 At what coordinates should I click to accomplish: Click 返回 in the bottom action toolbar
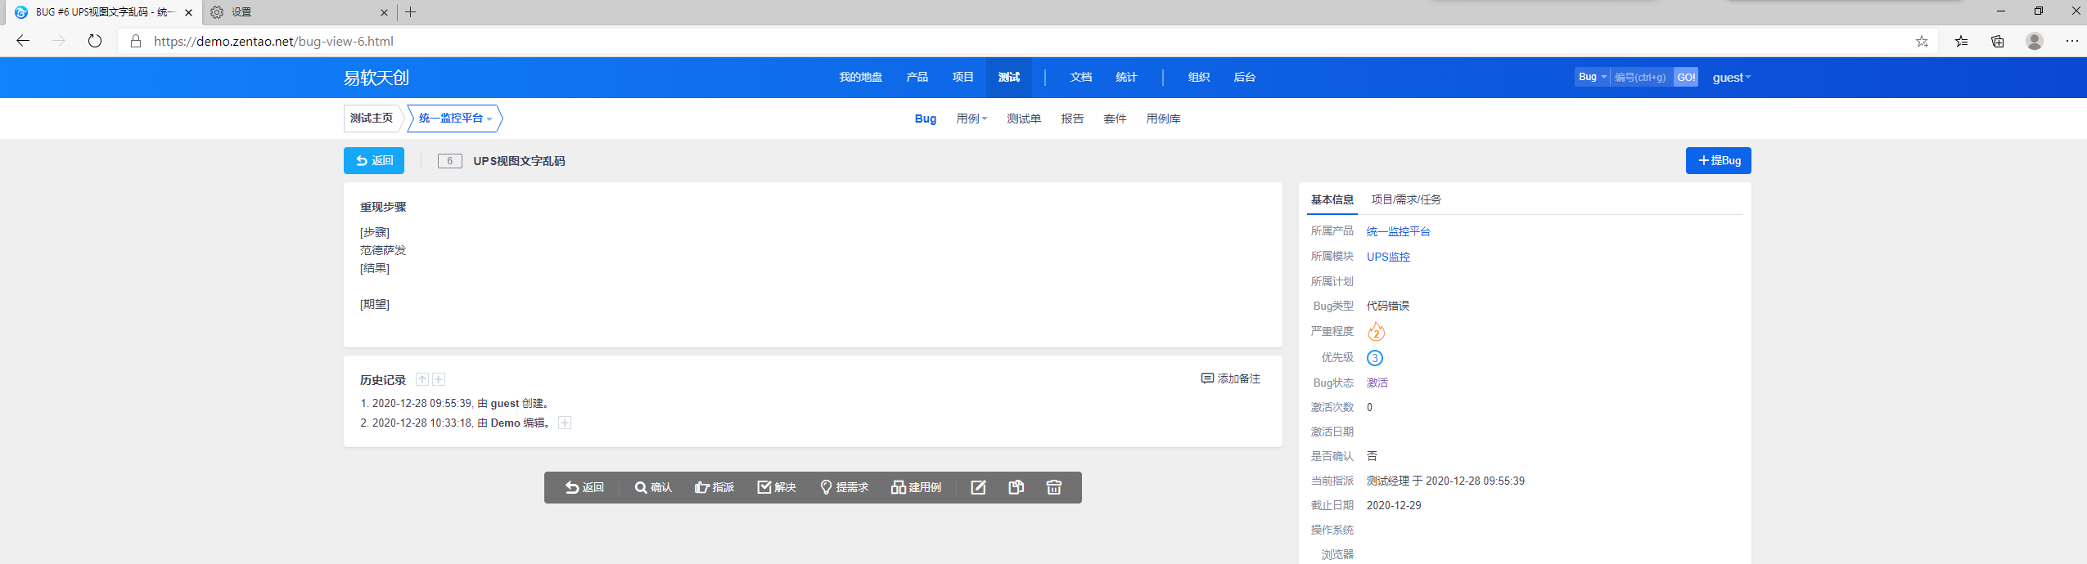point(584,488)
